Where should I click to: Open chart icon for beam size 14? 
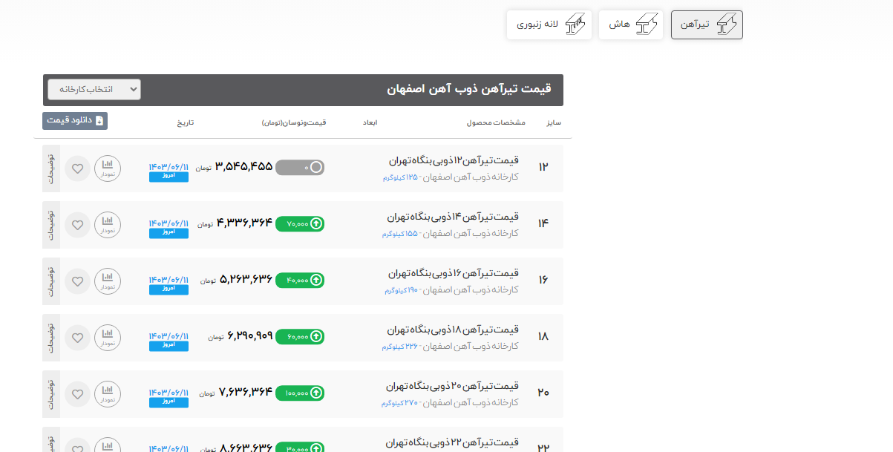coord(108,224)
